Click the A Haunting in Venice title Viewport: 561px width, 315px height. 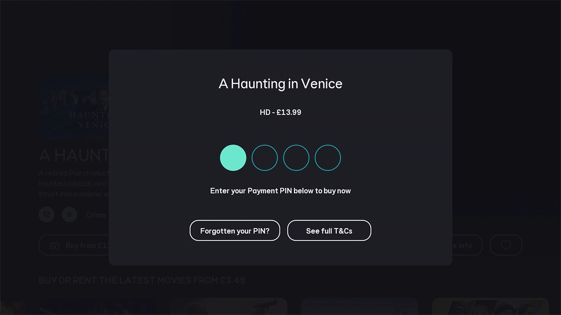pos(280,84)
